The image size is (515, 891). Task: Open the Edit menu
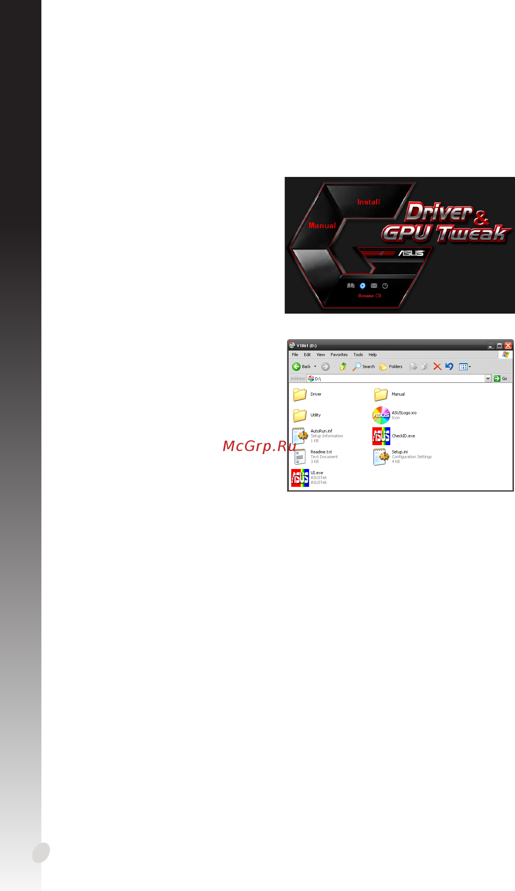tap(307, 355)
